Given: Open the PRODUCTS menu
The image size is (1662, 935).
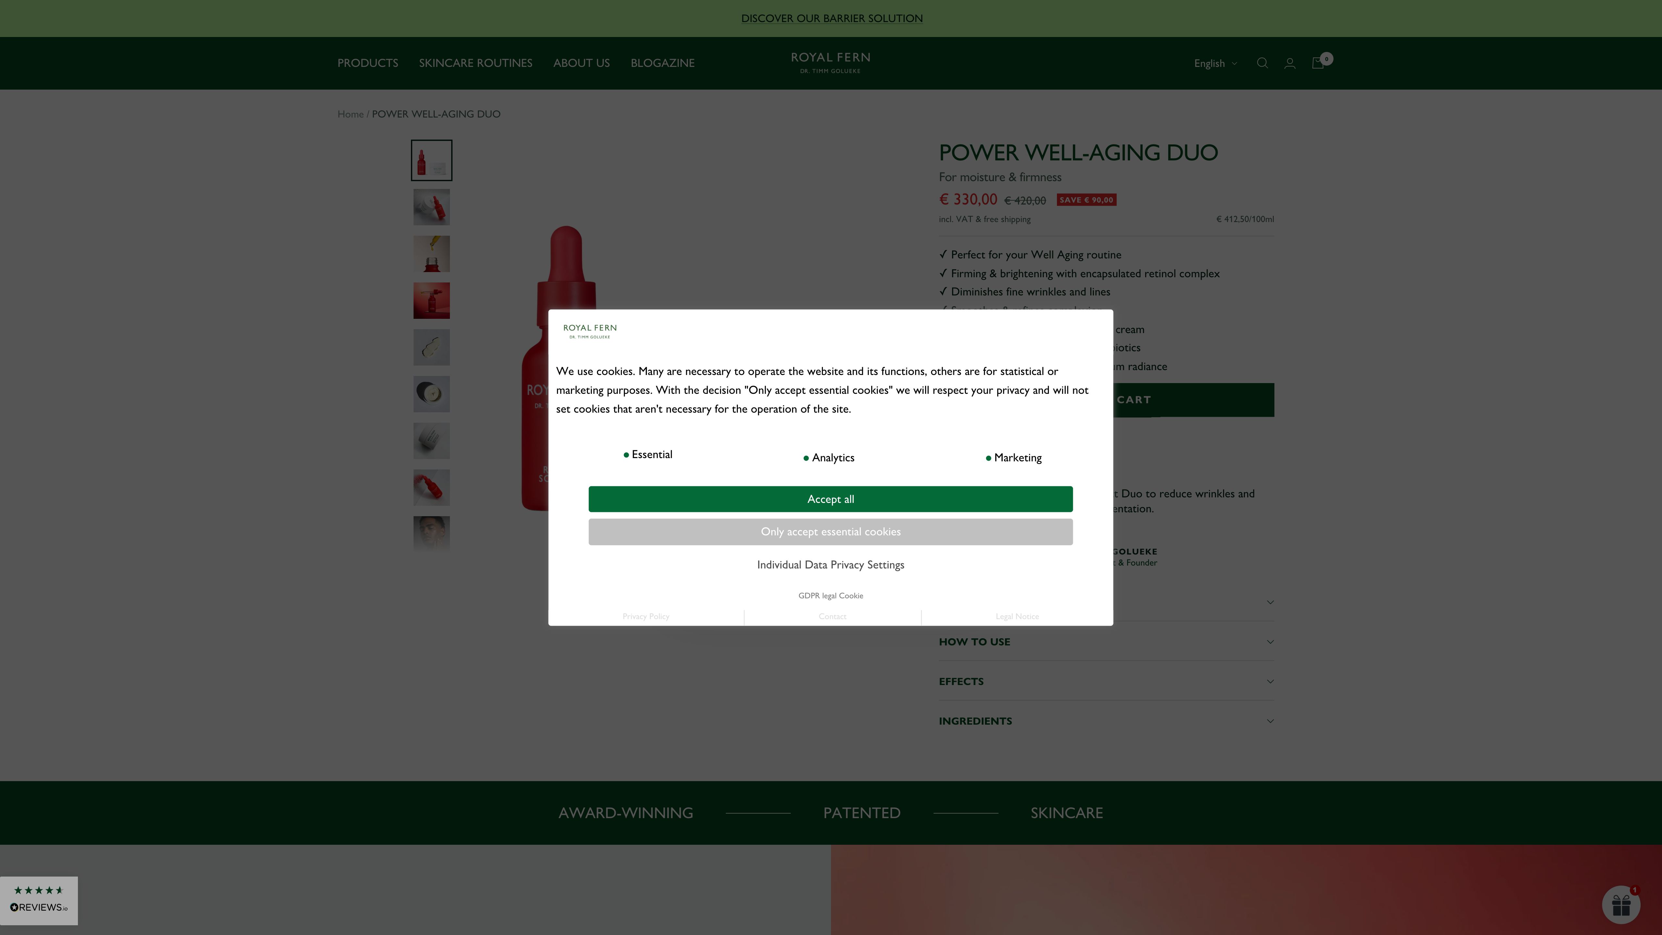Looking at the screenshot, I should click(368, 63).
